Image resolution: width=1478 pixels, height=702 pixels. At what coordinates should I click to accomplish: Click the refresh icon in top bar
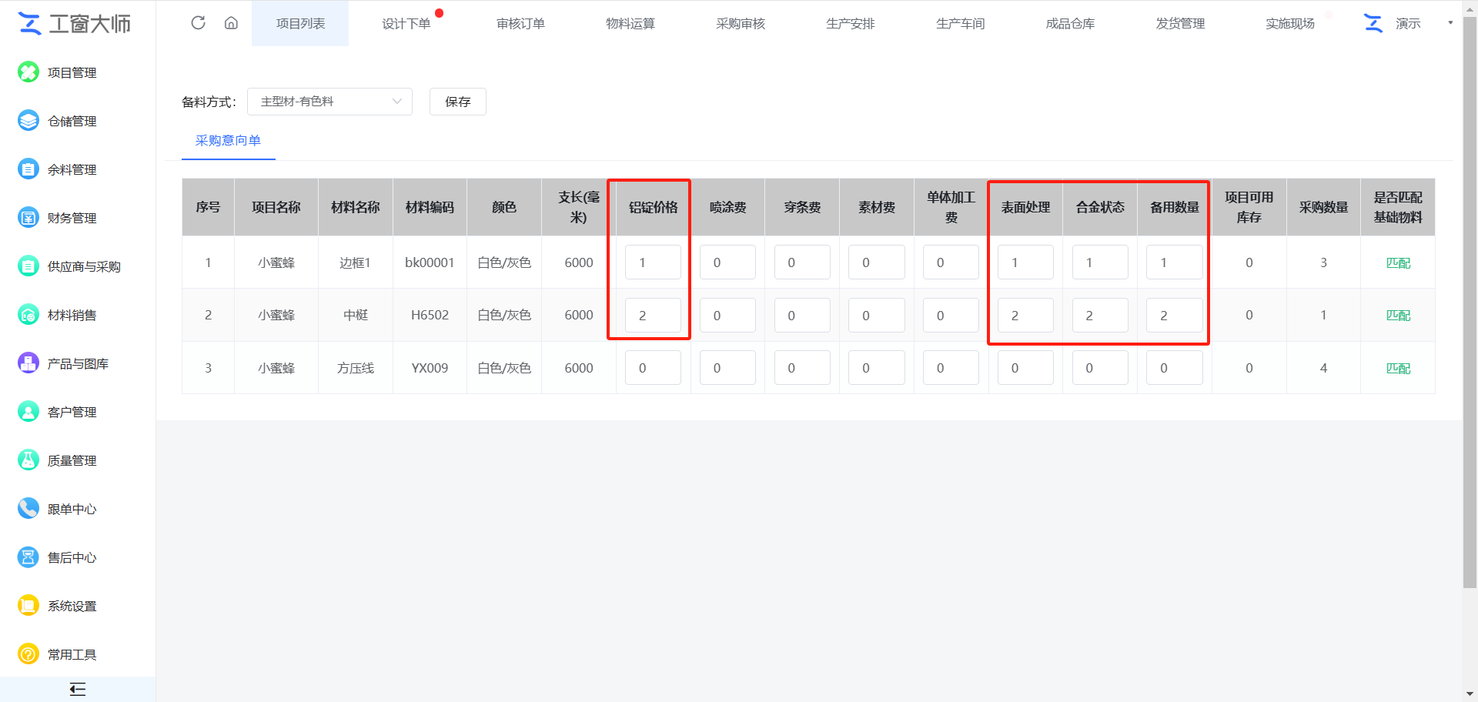coord(198,23)
